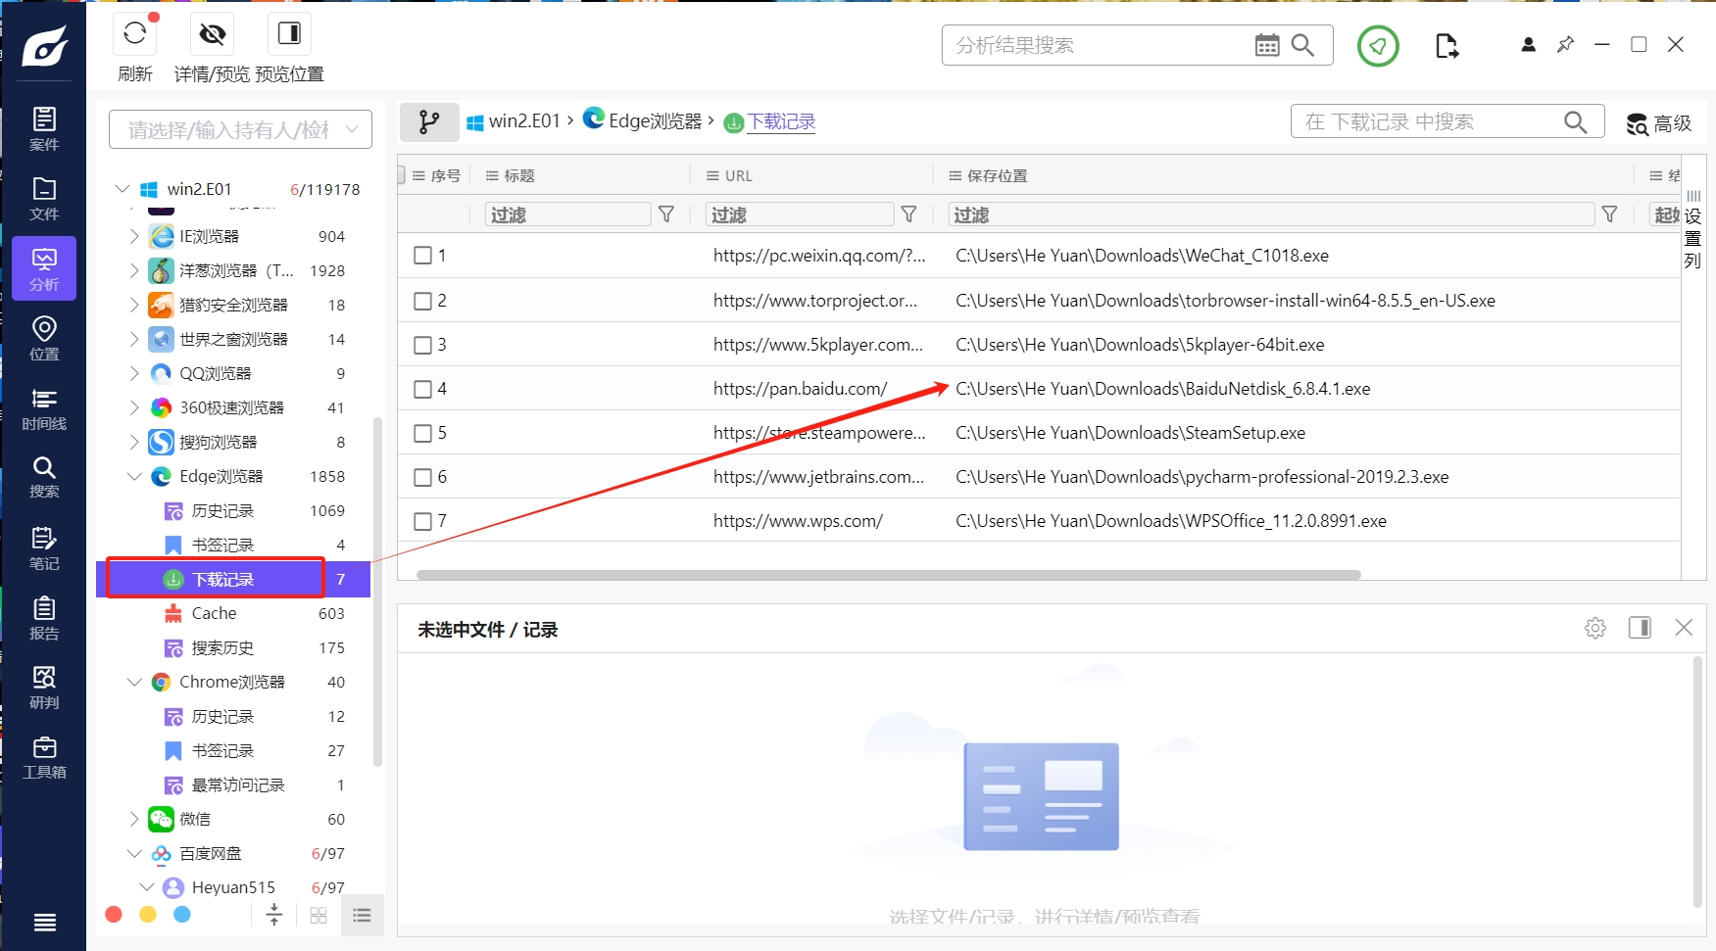Expand the IE浏览器 node
The width and height of the screenshot is (1716, 951).
tap(134, 236)
